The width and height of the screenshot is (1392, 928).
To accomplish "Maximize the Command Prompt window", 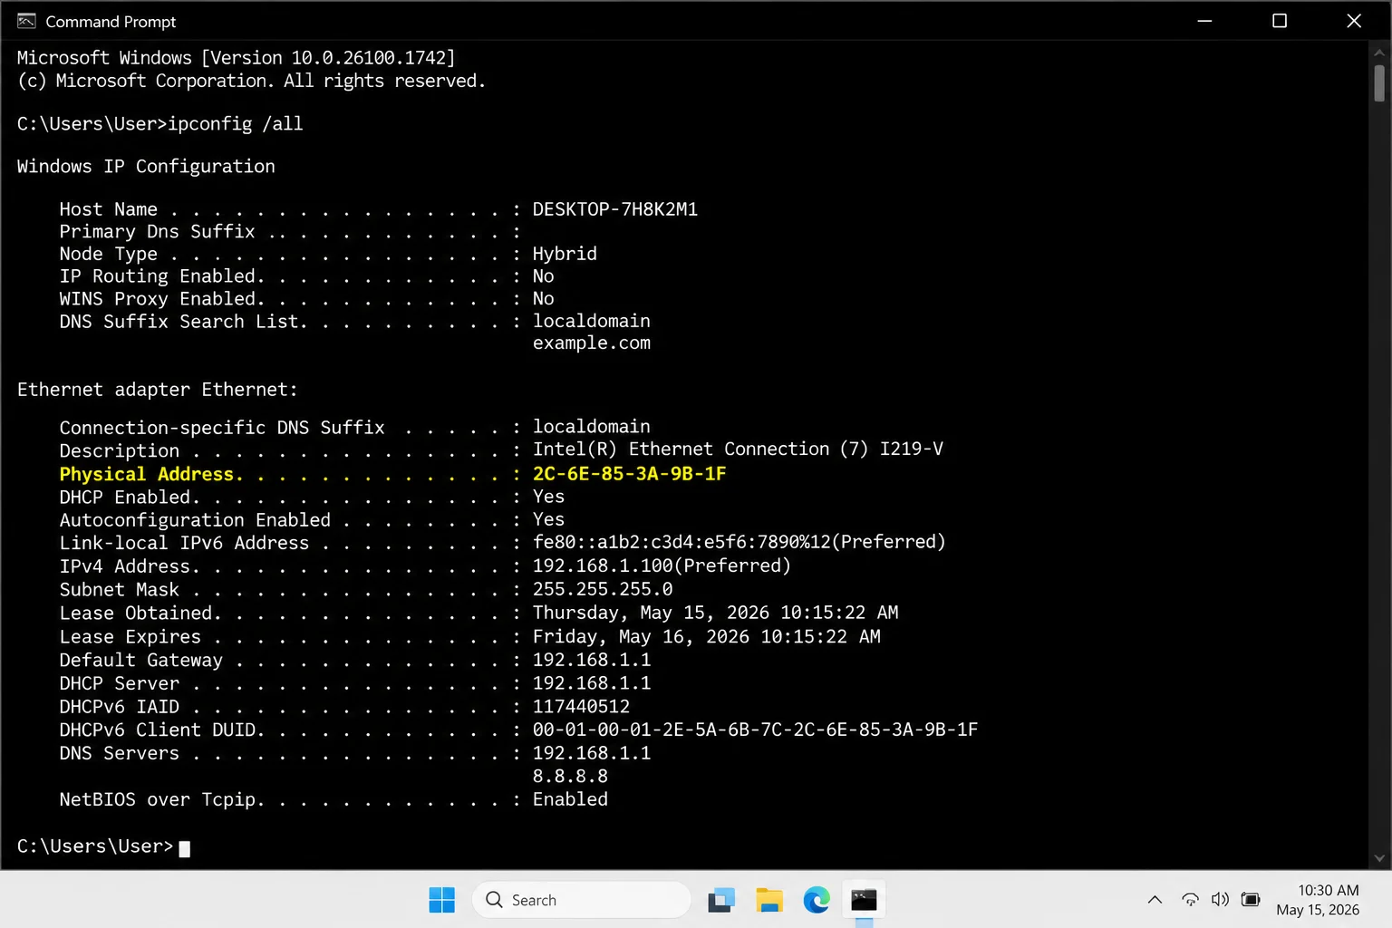I will (x=1280, y=21).
